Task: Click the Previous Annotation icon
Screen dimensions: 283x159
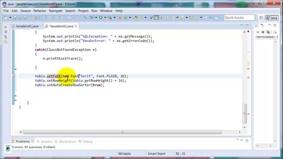Action: (182, 18)
